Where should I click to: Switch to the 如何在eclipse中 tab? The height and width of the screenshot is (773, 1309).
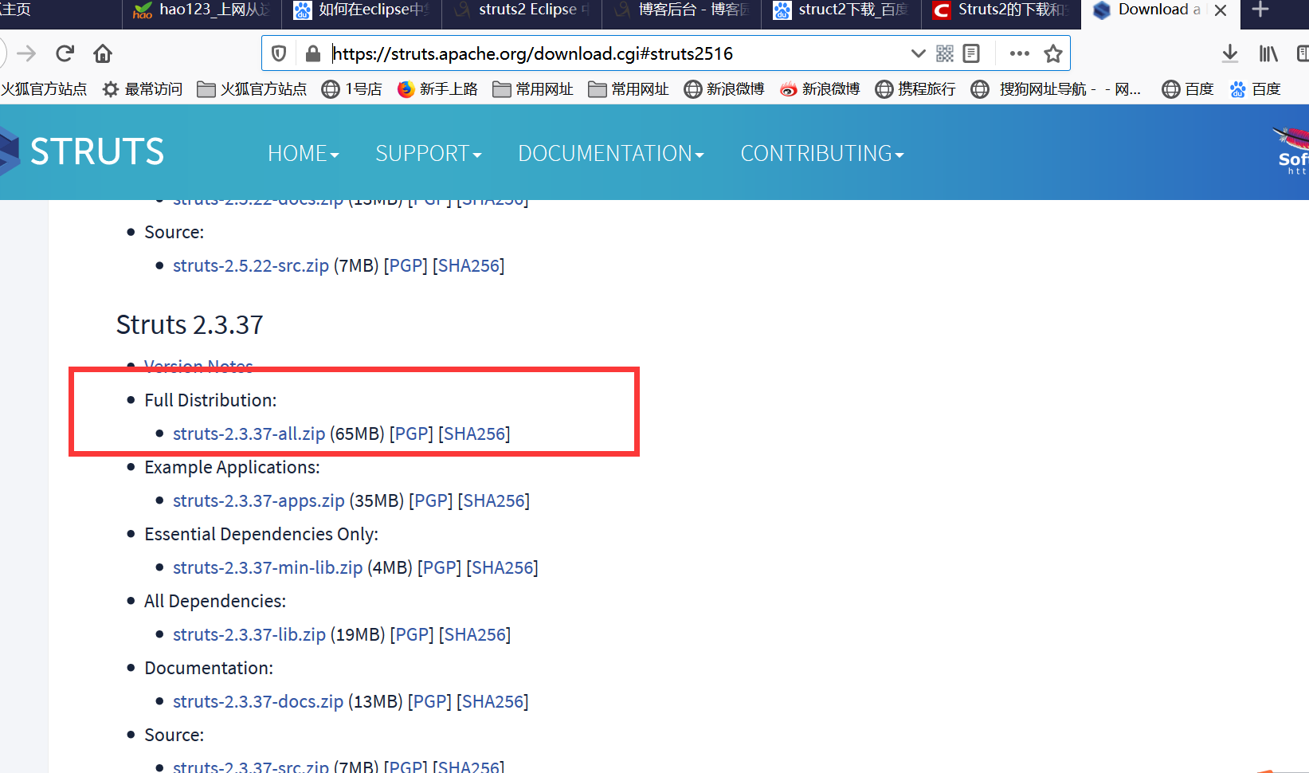tap(363, 10)
